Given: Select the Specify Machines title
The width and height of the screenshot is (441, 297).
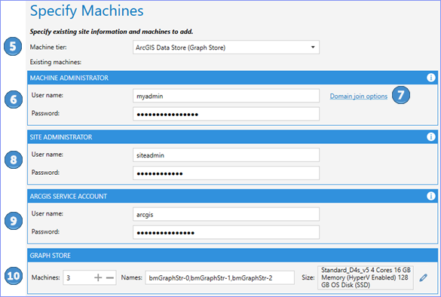Looking at the screenshot, I should click(87, 11).
